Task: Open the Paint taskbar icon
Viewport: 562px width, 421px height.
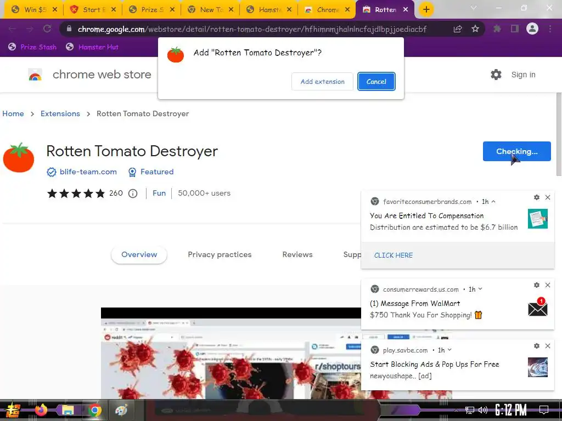Action: [x=121, y=410]
